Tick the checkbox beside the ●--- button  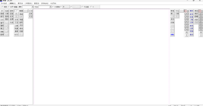point(61,7)
